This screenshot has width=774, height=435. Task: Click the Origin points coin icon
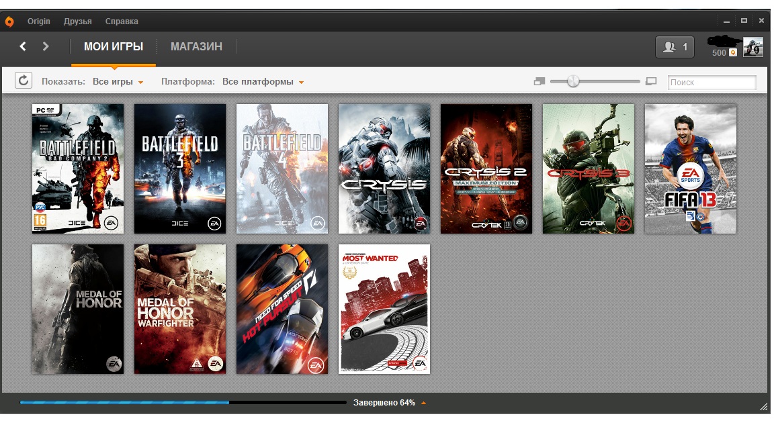[x=733, y=53]
